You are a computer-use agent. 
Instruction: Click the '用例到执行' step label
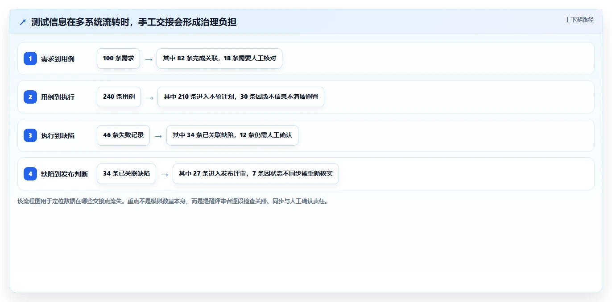coord(58,97)
